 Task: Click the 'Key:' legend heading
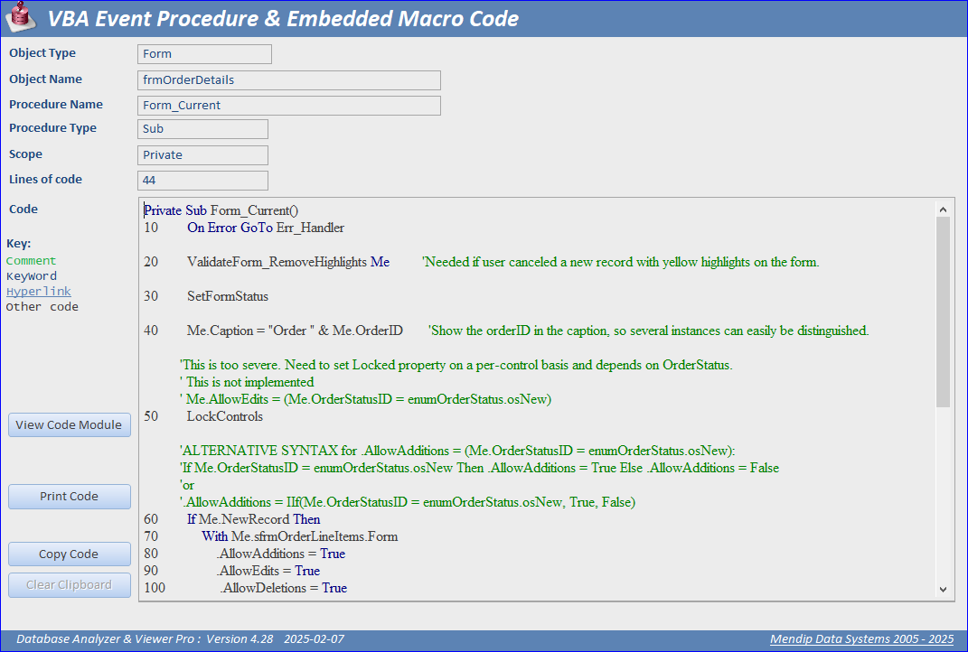[18, 244]
